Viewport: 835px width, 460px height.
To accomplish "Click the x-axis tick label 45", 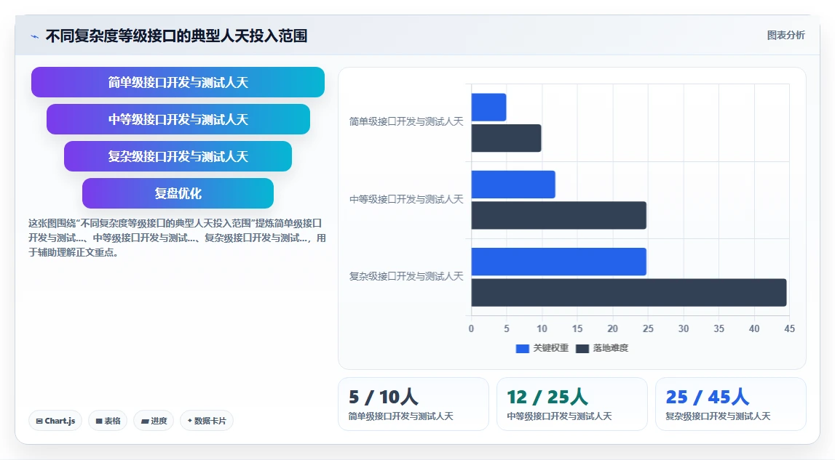I will click(x=789, y=328).
